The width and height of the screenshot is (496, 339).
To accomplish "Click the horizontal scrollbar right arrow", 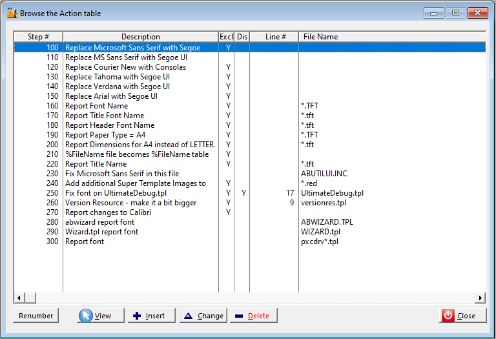I will 480,298.
